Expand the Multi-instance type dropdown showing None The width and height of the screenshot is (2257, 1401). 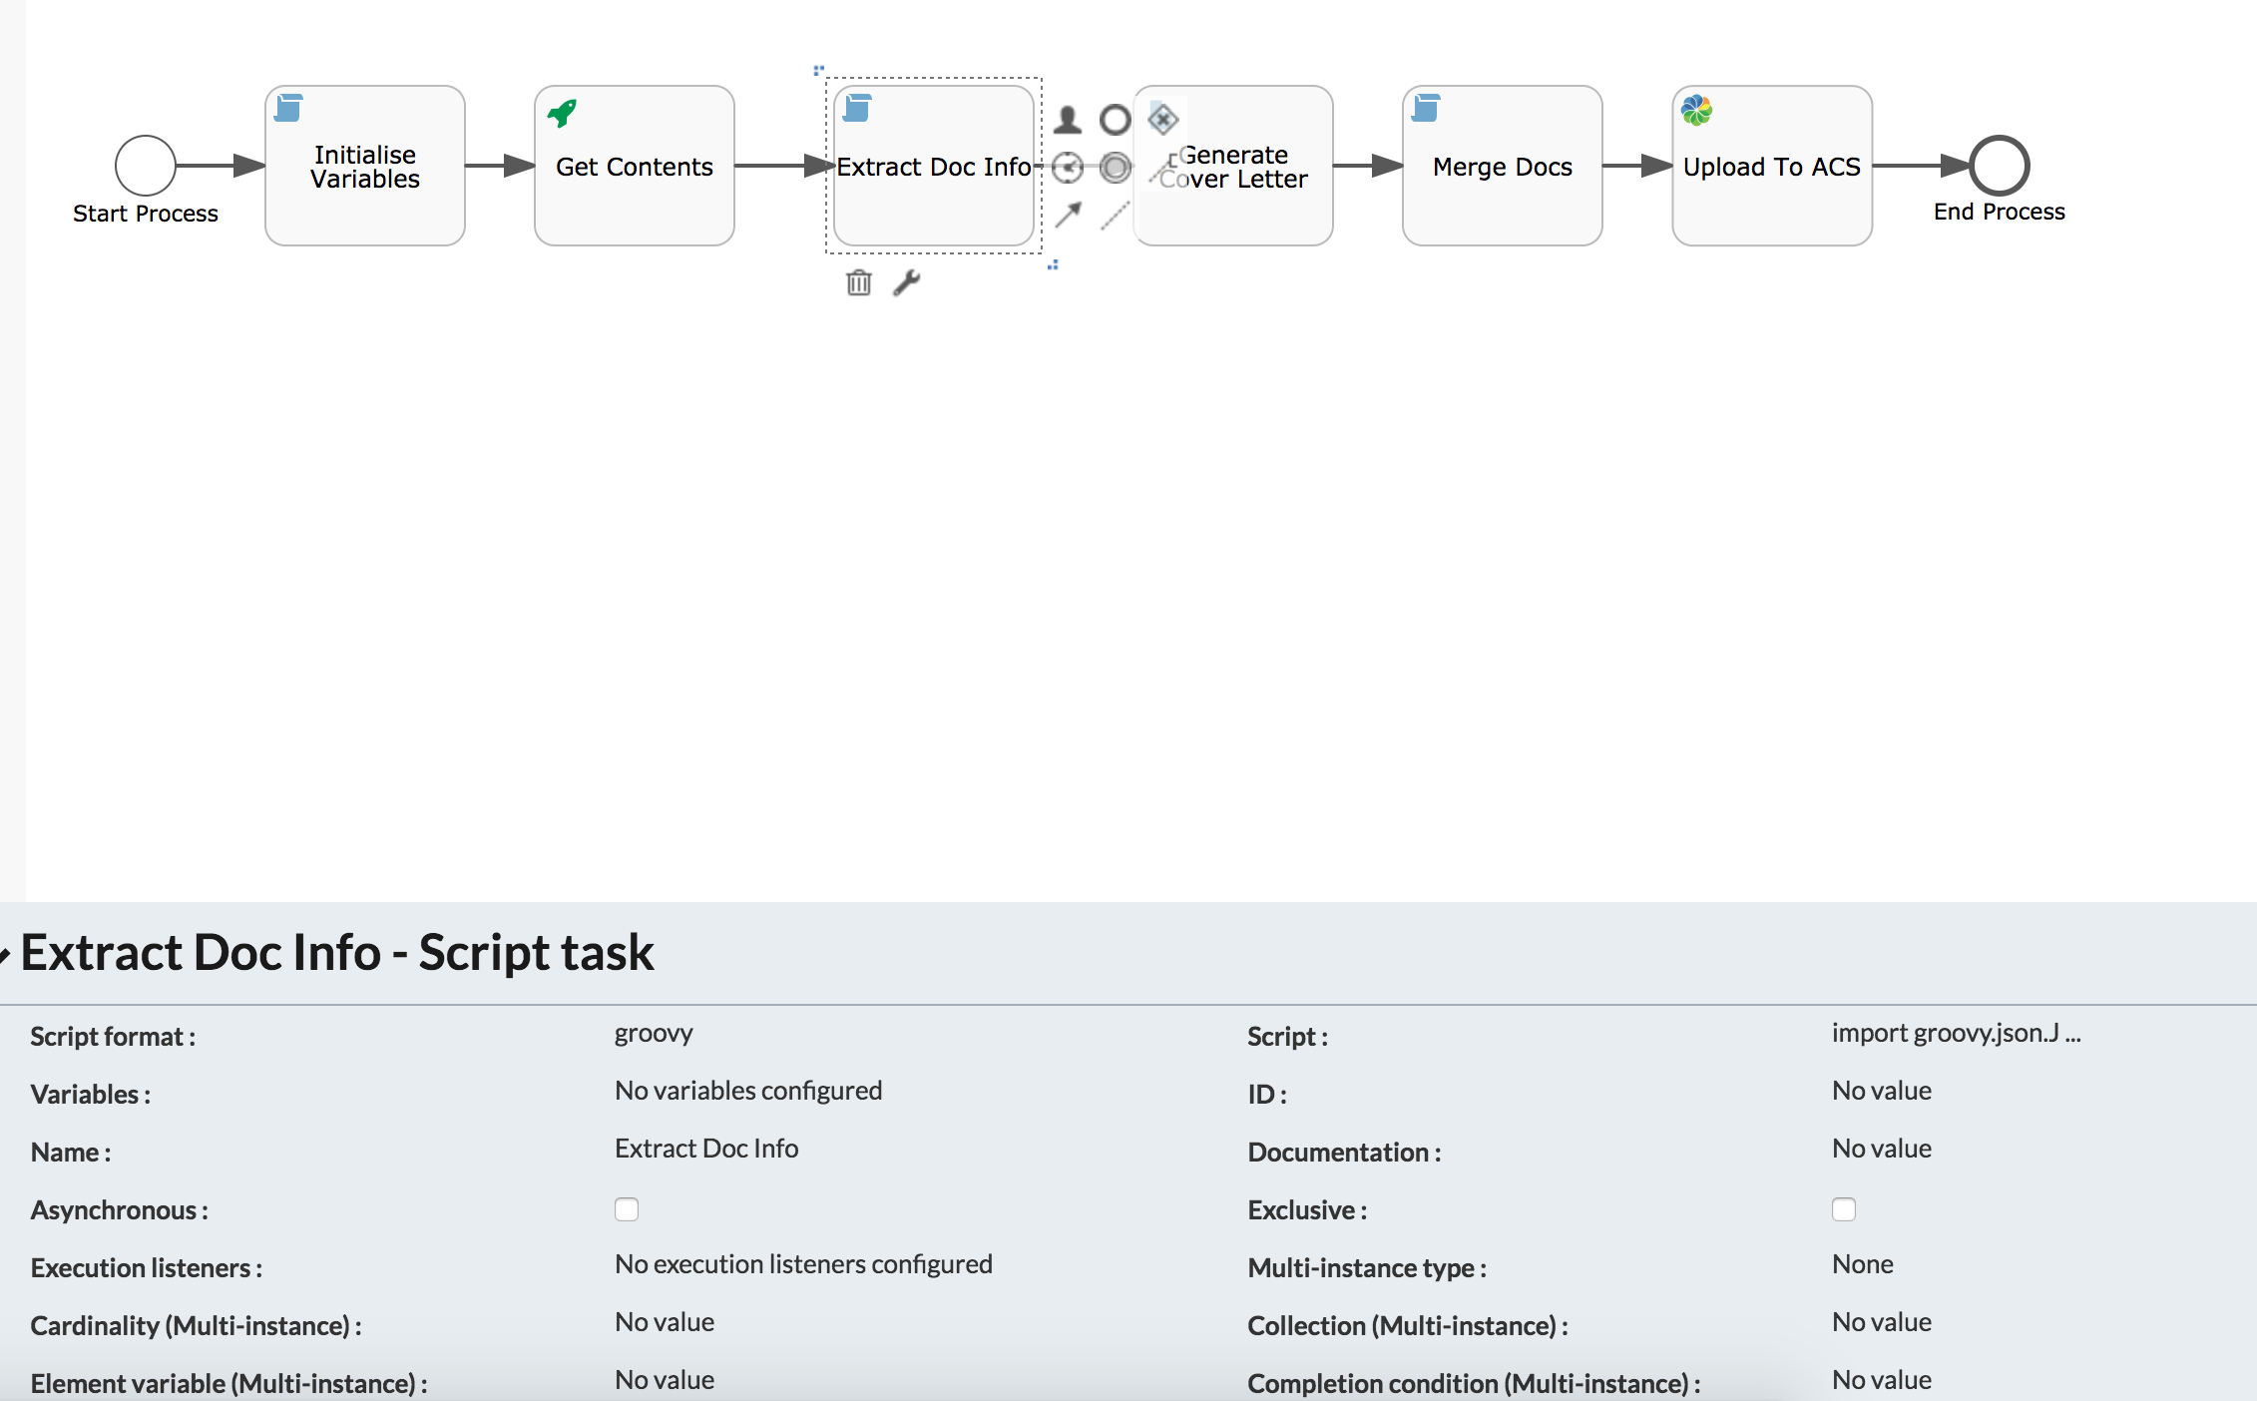coord(1865,1264)
